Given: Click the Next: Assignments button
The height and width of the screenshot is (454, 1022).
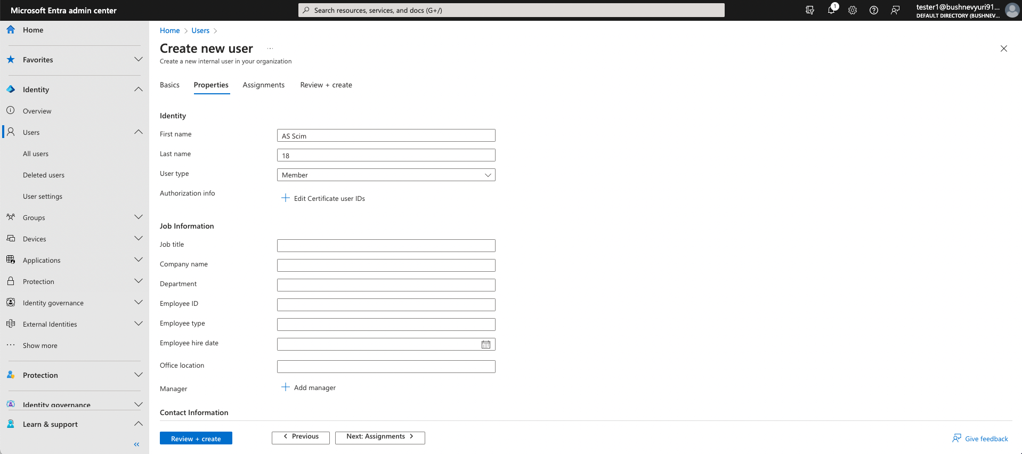Looking at the screenshot, I should pyautogui.click(x=380, y=437).
